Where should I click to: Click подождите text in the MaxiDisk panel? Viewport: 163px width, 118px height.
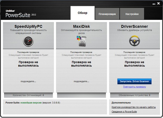(82, 81)
